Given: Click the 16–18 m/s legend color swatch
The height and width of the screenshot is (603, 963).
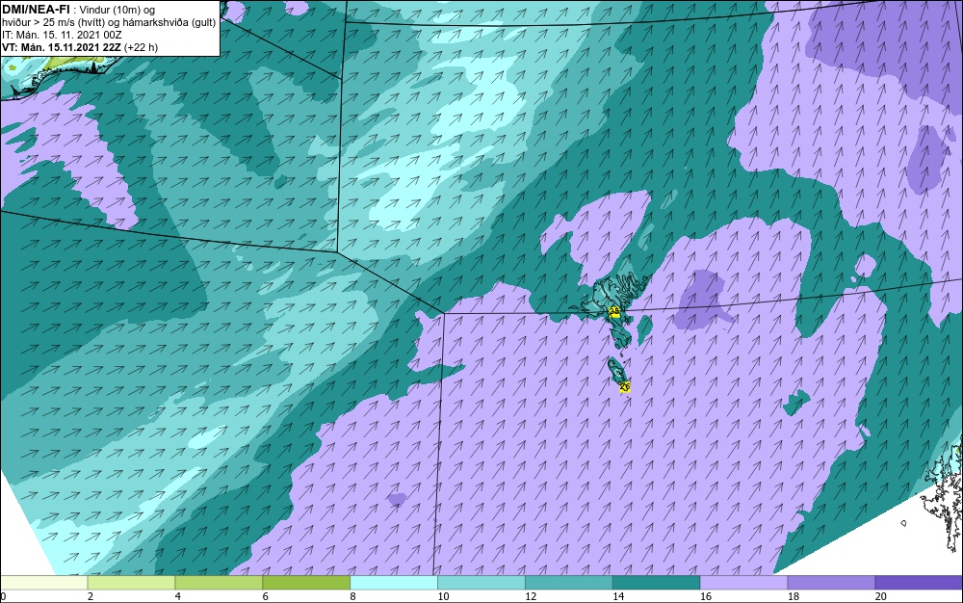Looking at the screenshot, I should click(x=743, y=583).
